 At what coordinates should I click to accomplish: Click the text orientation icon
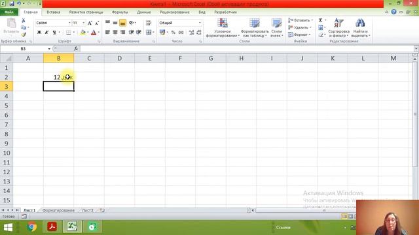click(x=132, y=23)
